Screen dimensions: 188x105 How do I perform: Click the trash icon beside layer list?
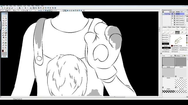point(187,21)
